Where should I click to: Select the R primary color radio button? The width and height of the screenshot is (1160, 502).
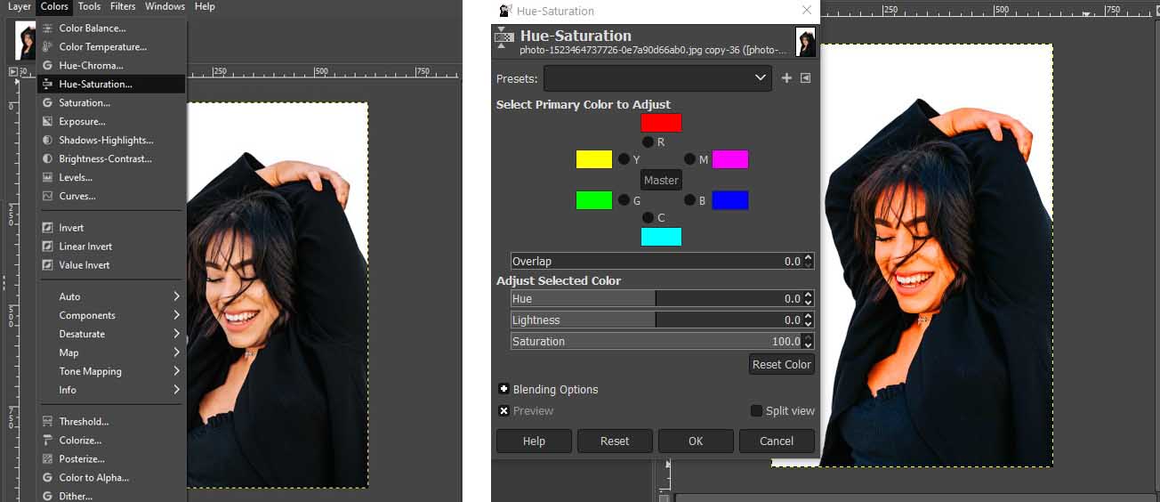(648, 142)
